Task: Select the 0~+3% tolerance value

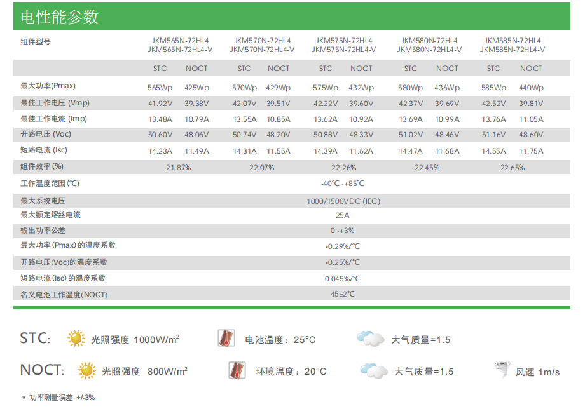Action: (x=343, y=231)
